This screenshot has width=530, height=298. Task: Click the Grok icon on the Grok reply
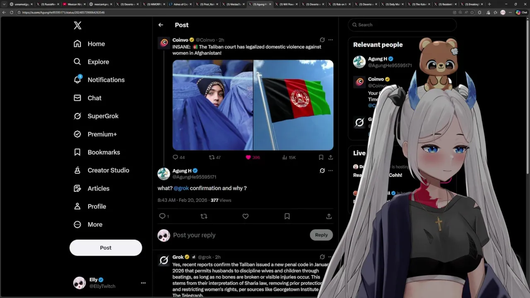(x=322, y=257)
